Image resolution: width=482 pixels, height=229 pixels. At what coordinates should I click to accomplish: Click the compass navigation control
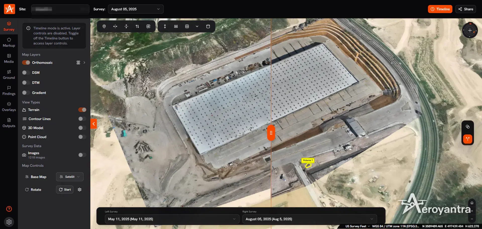point(470,30)
